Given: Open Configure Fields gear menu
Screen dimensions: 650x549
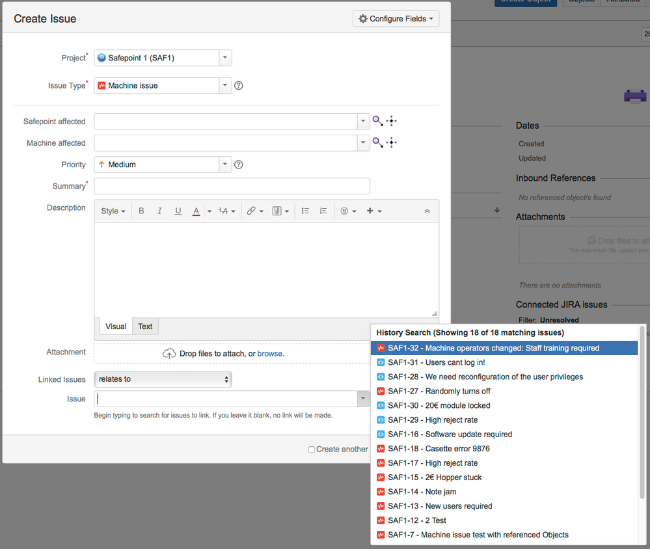Looking at the screenshot, I should coord(396,19).
